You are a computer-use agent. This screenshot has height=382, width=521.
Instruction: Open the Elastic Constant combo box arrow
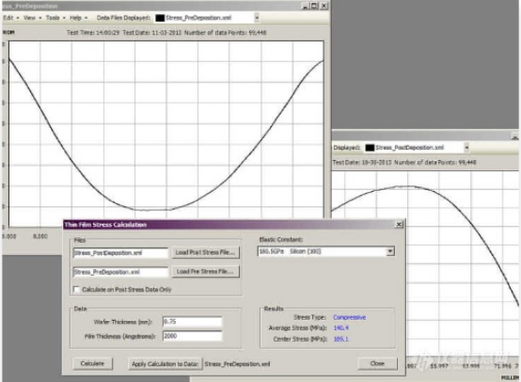390,251
